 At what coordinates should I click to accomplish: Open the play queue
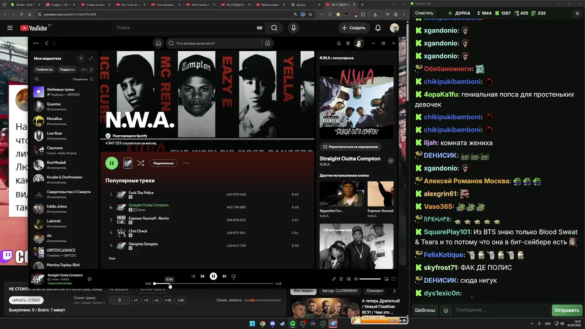341,279
